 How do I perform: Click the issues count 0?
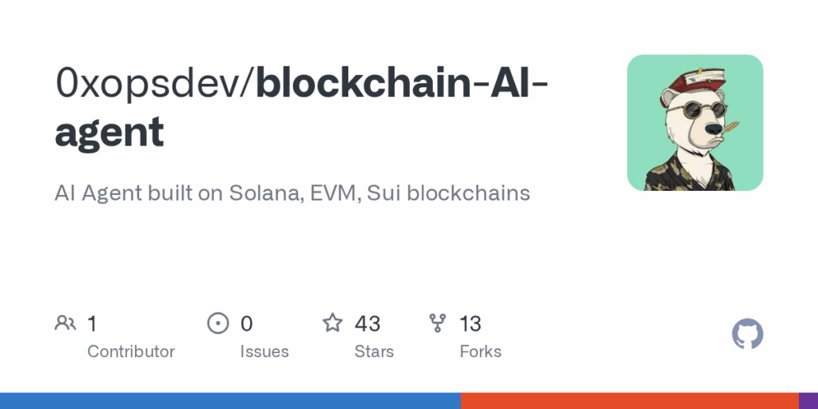(x=246, y=324)
